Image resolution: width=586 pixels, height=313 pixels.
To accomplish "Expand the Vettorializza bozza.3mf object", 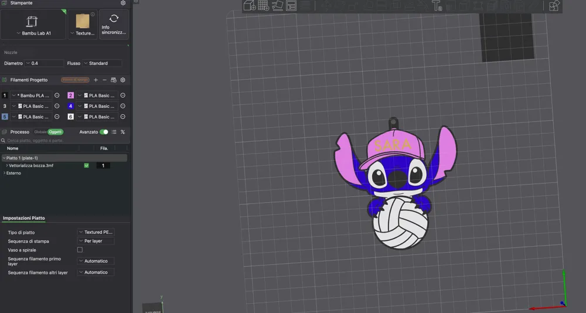I will 6,165.
